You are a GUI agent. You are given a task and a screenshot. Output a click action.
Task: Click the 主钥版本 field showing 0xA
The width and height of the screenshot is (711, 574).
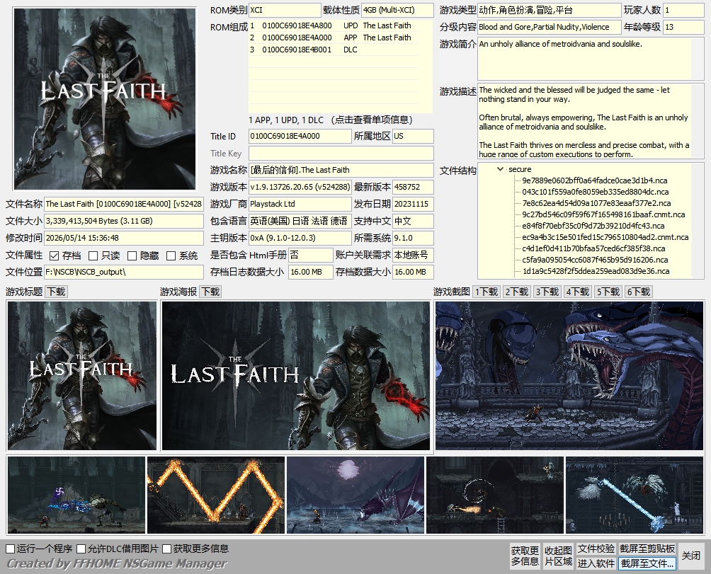click(300, 238)
